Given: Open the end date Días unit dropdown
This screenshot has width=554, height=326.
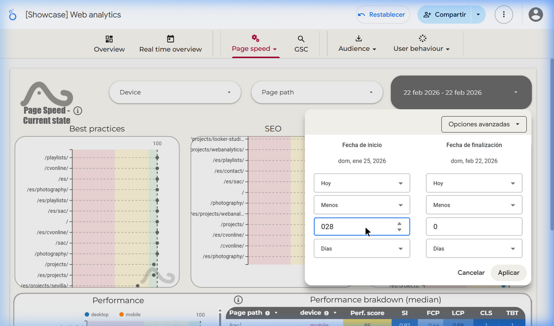Looking at the screenshot, I should pos(474,248).
